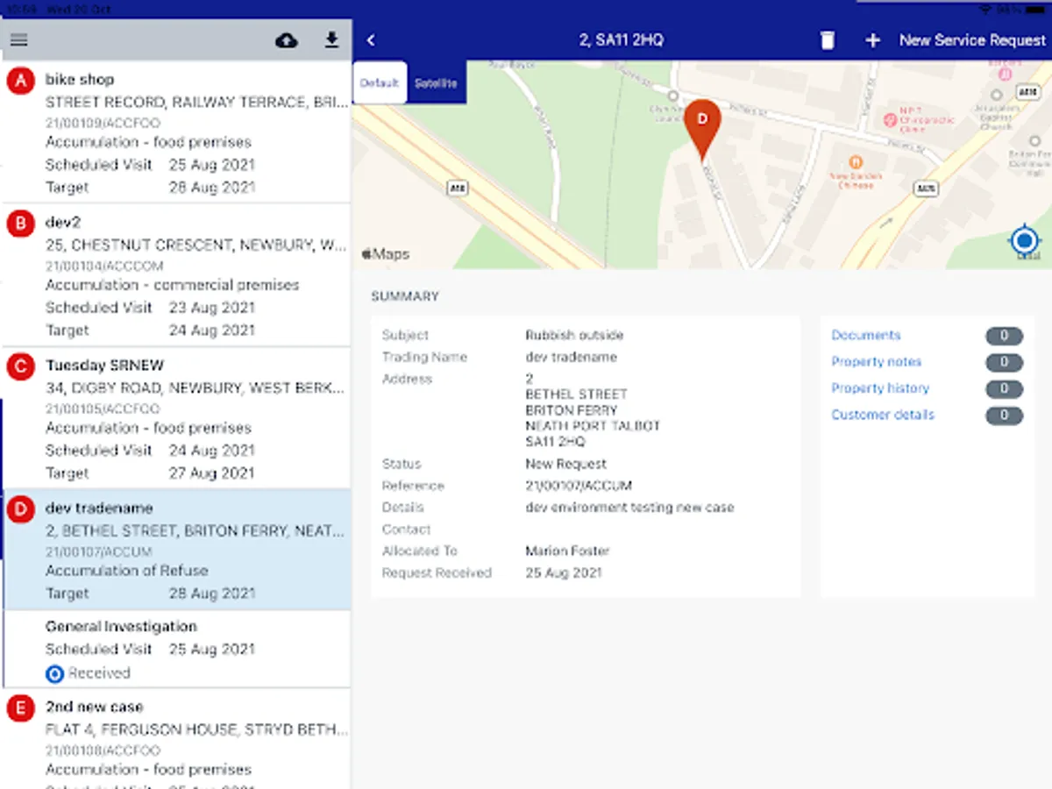Screen dimensions: 1052x789
Task: Tap the red D map pin
Action: pos(701,123)
